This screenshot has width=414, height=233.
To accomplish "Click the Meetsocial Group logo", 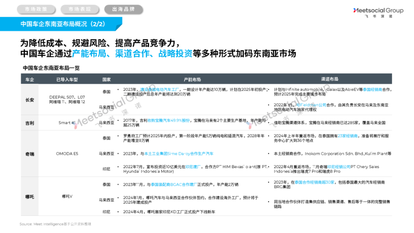I will pyautogui.click(x=378, y=12).
